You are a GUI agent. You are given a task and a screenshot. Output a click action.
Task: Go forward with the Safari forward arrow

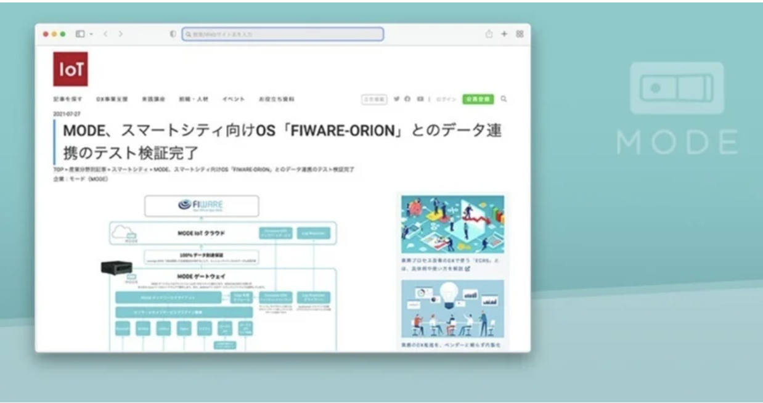pos(120,35)
